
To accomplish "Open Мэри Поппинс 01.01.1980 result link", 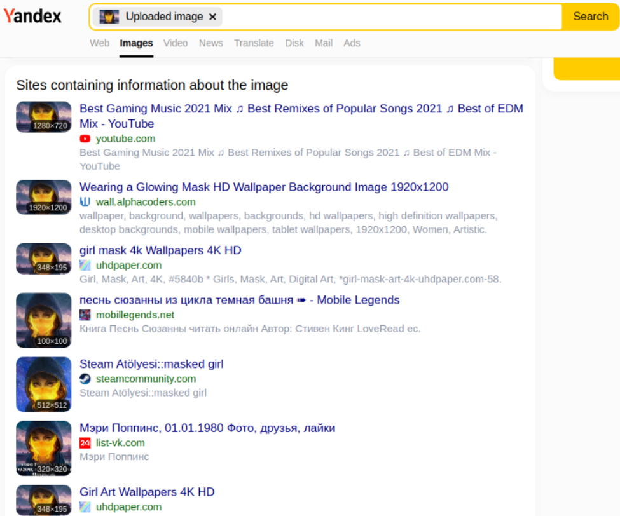I will [207, 428].
